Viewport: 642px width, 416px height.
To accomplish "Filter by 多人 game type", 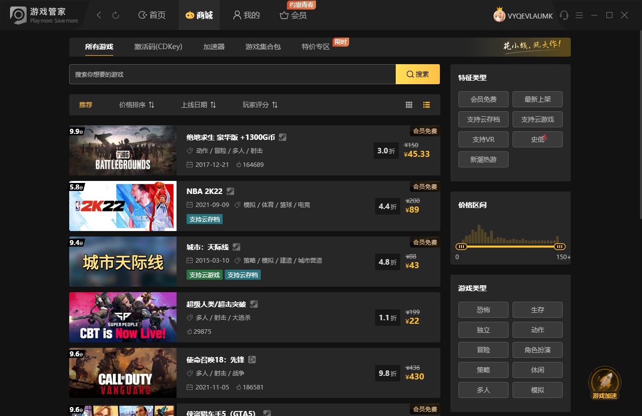I will click(484, 390).
